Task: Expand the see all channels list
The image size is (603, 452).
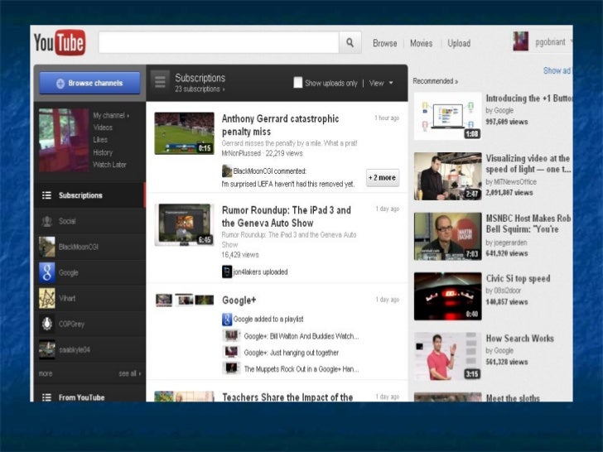Action: (x=129, y=373)
